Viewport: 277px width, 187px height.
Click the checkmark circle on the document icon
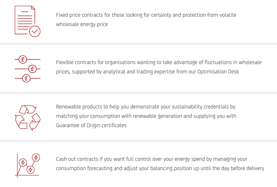(x=35, y=31)
